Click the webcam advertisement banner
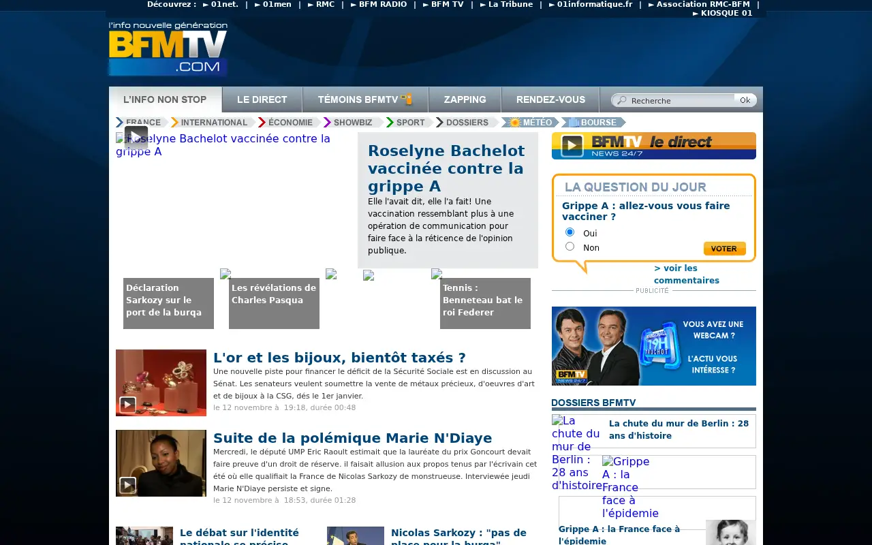The image size is (872, 545). click(654, 346)
